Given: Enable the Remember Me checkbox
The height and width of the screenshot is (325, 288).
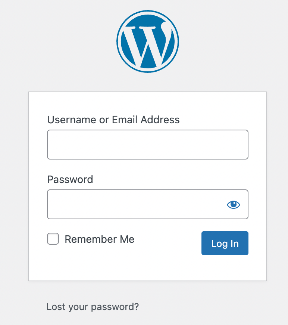Looking at the screenshot, I should pyautogui.click(x=53, y=239).
